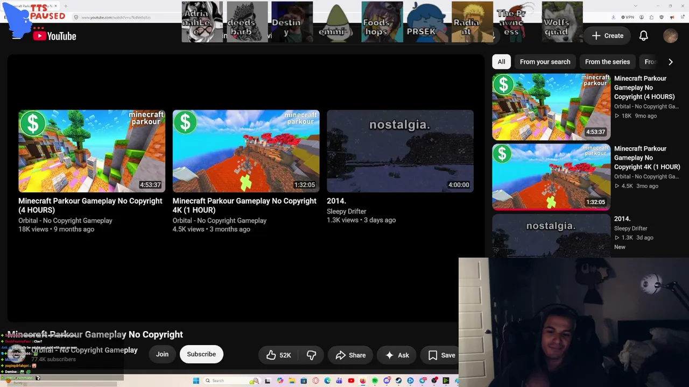Toggle the browser VPN badge
This screenshot has width=689, height=387.
point(628,17)
